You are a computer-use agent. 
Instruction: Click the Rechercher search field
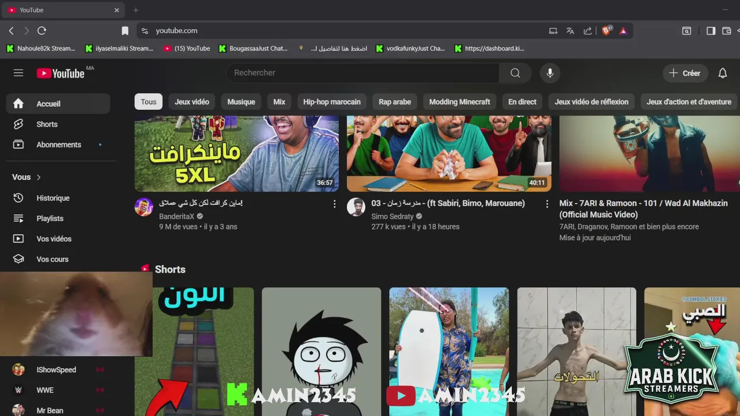362,73
